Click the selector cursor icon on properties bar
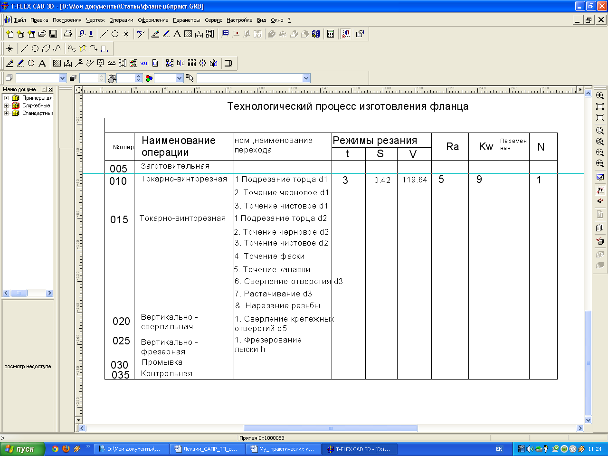This screenshot has width=608, height=456. [x=190, y=78]
